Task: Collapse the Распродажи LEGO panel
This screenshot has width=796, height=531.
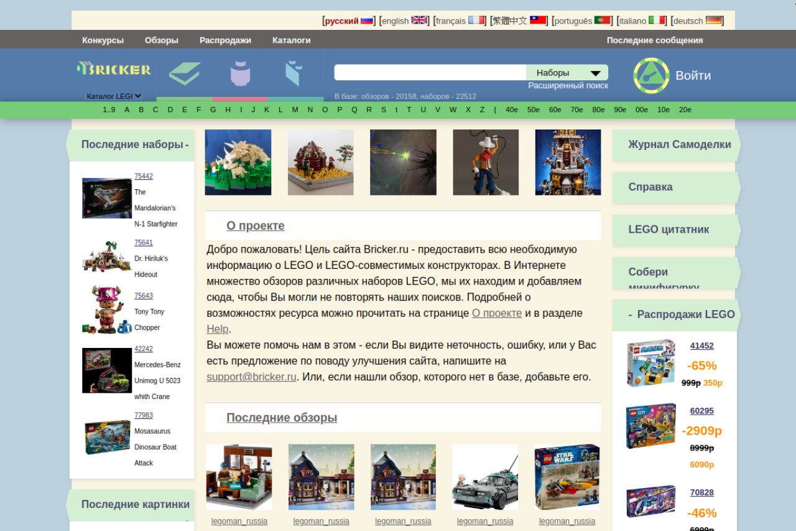Action: 630,315
